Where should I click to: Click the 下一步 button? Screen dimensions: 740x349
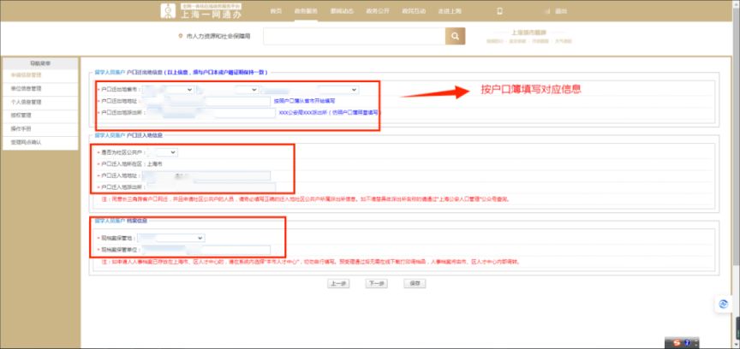click(375, 282)
